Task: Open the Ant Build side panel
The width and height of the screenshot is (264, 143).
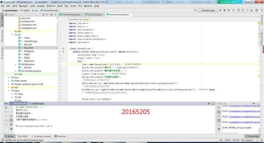Action: (262, 20)
